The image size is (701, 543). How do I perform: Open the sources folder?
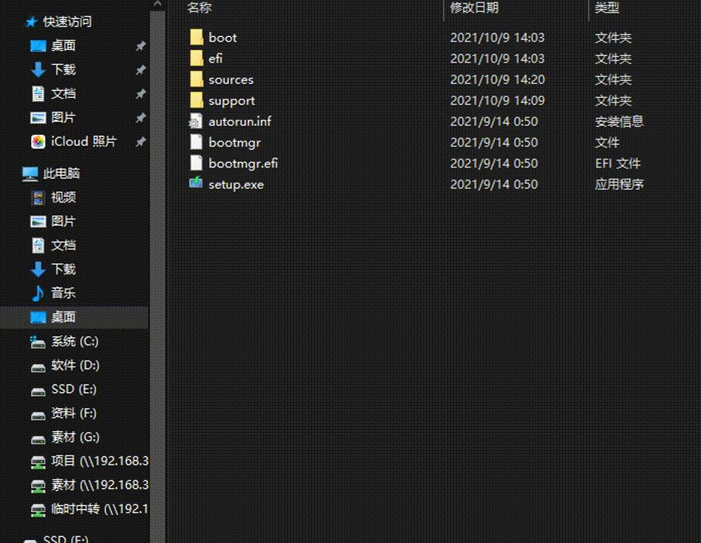click(230, 79)
